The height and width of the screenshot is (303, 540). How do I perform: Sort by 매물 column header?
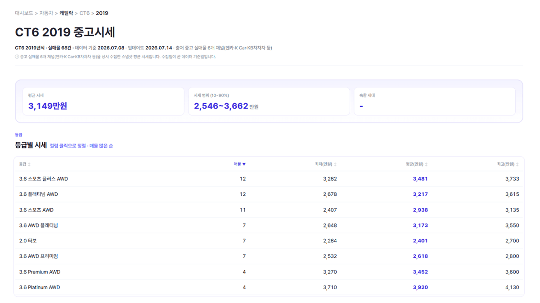point(240,164)
